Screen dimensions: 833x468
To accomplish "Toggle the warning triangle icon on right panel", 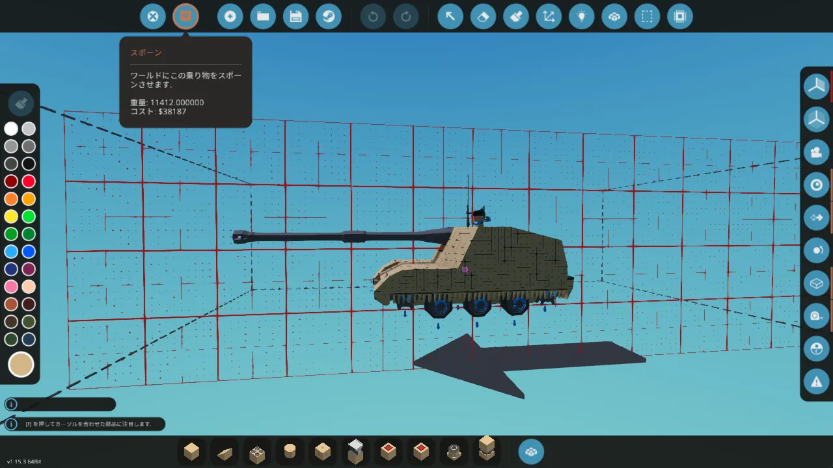I will [816, 382].
